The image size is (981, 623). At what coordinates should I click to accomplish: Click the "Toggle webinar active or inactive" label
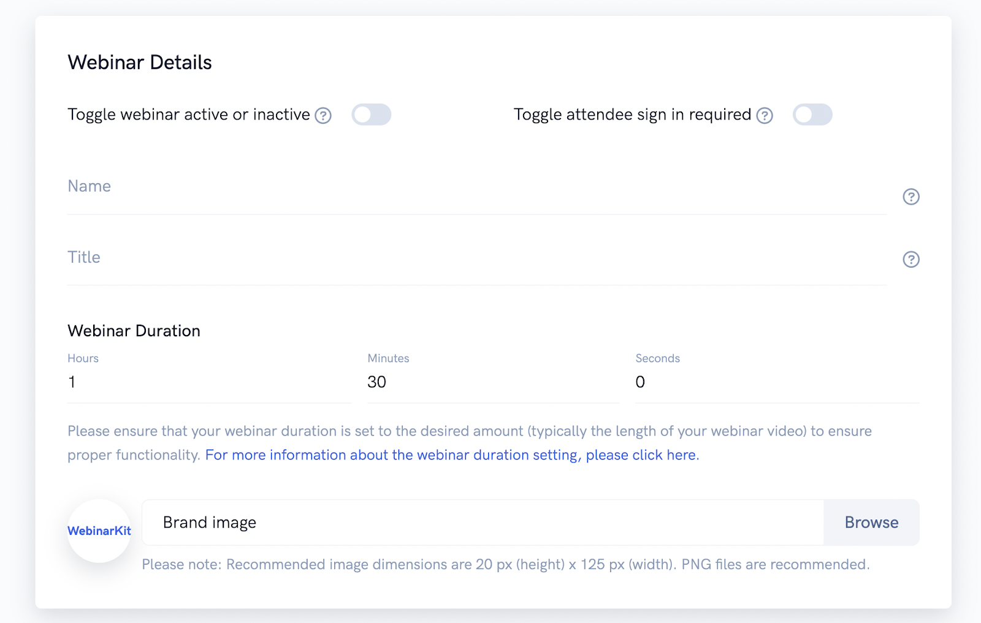pyautogui.click(x=189, y=115)
